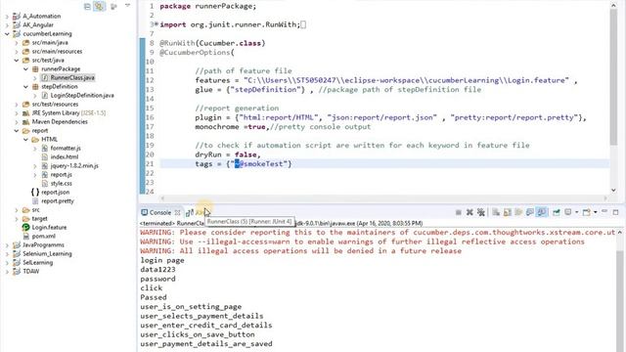Screen dimensions: 626x352
Task: Click the glue stepDefinition line in editor
Action: 337,90
